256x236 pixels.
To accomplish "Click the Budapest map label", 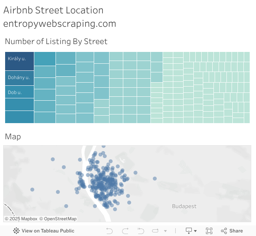I will [184, 206].
